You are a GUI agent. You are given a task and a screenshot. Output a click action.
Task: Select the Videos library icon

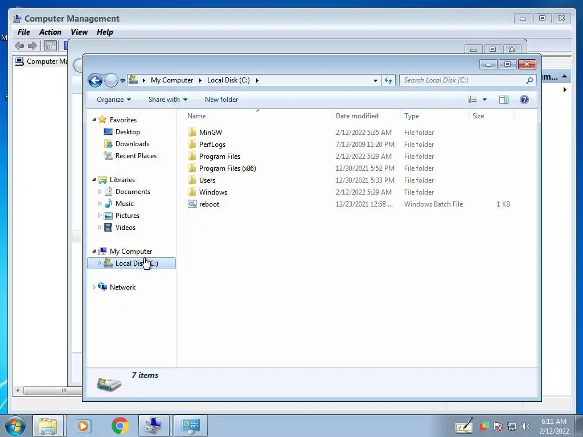tap(108, 227)
